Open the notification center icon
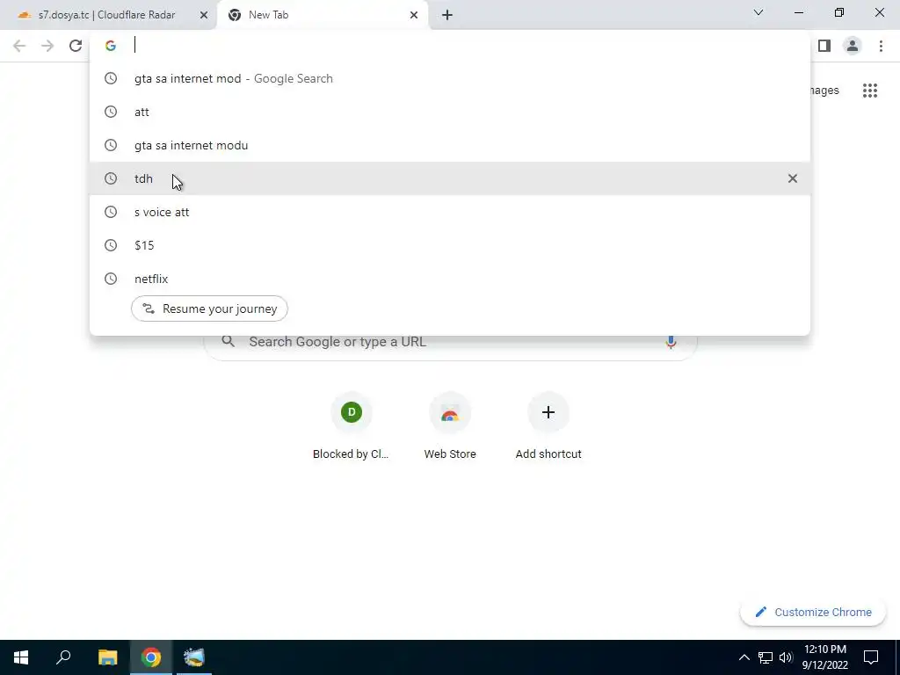 click(x=871, y=657)
